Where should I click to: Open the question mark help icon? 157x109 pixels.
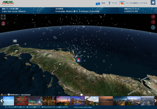coord(109,3)
